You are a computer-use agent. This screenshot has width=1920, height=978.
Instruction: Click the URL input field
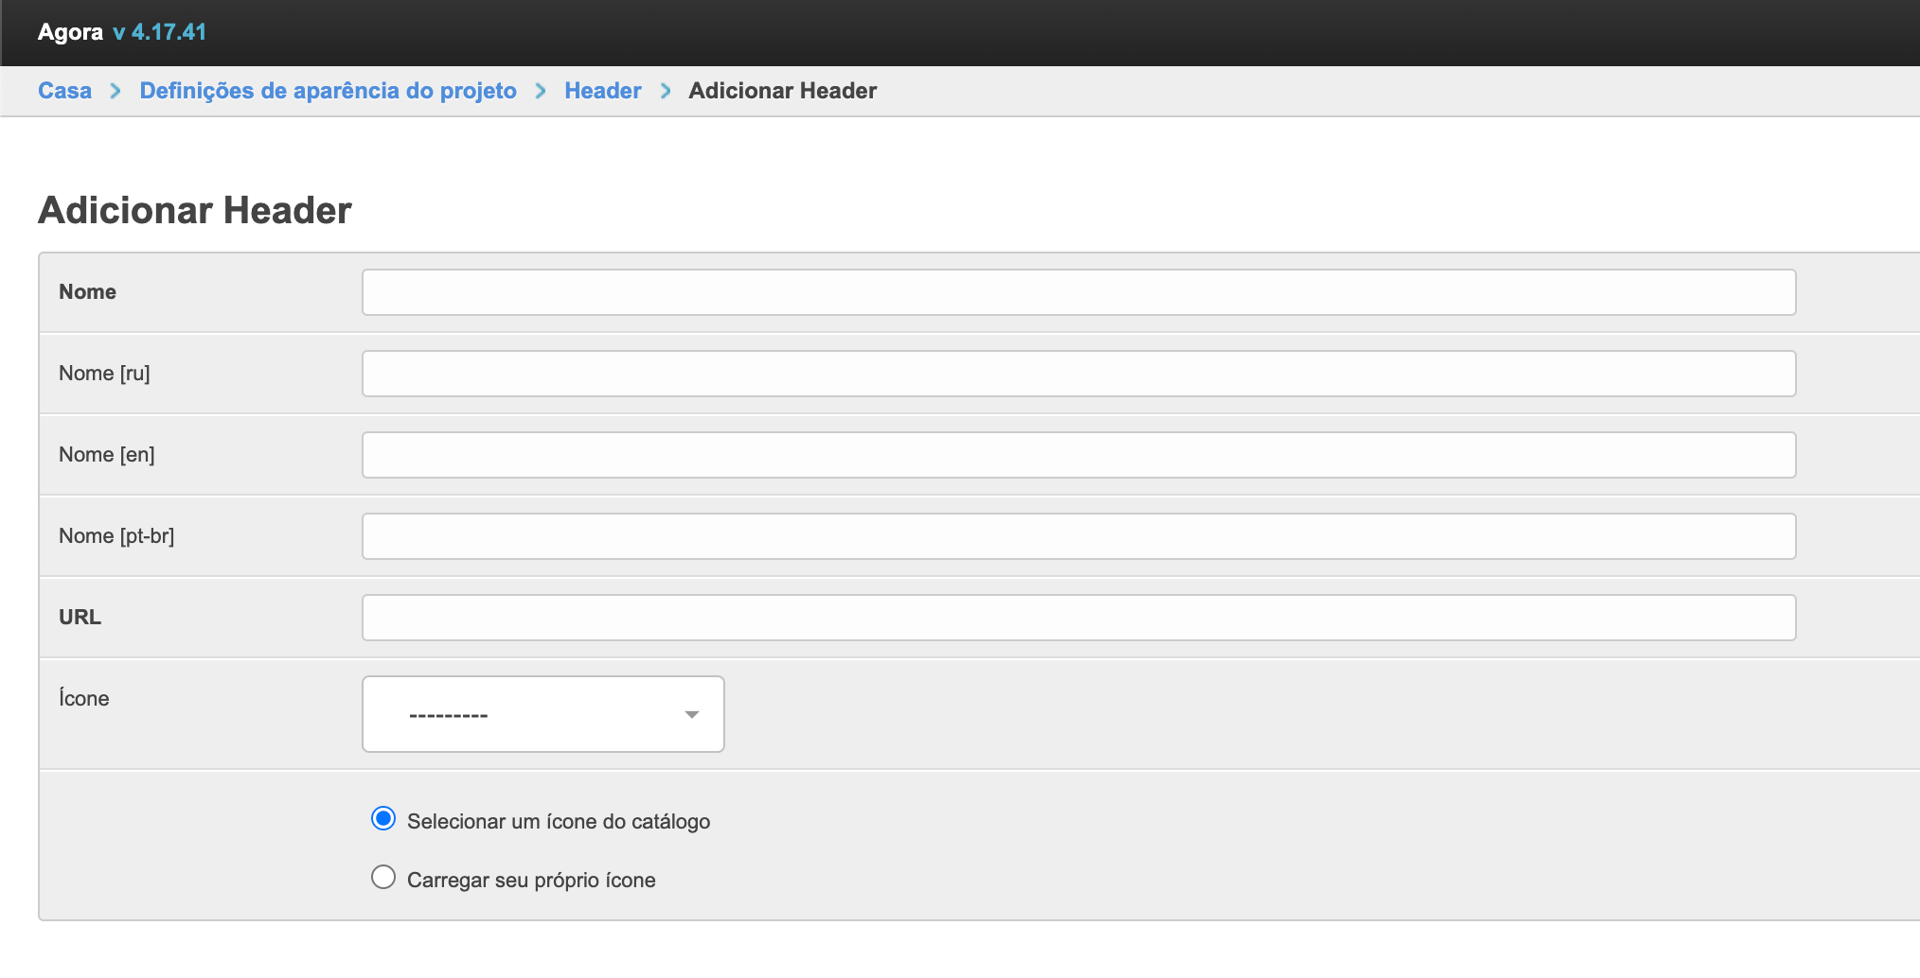click(1078, 618)
